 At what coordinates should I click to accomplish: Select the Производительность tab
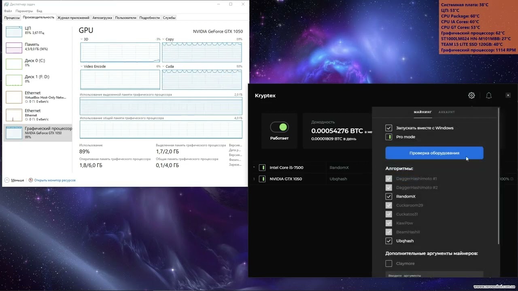click(38, 17)
